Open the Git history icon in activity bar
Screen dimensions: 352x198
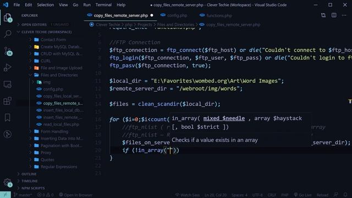click(x=7, y=134)
